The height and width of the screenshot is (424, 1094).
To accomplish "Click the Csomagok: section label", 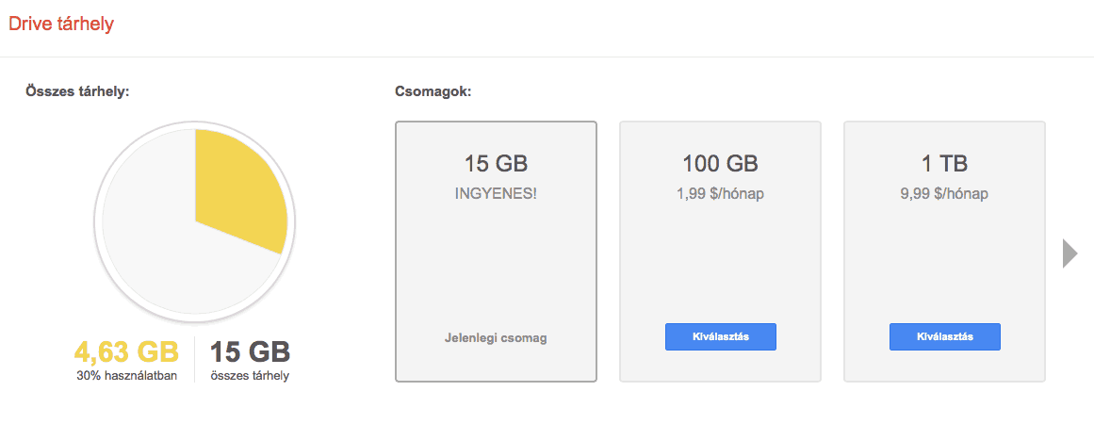I will click(433, 92).
